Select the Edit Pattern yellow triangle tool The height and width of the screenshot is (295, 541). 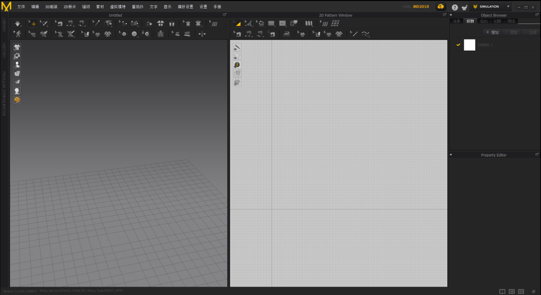(237, 23)
